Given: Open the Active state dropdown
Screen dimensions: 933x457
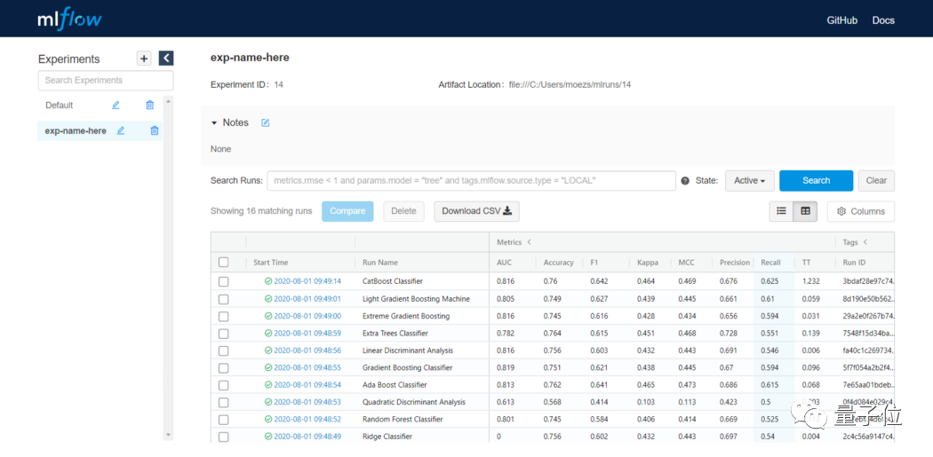Looking at the screenshot, I should click(x=750, y=181).
